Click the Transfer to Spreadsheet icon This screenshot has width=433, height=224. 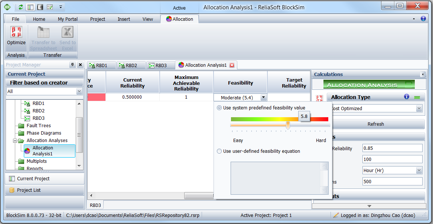pos(43,32)
